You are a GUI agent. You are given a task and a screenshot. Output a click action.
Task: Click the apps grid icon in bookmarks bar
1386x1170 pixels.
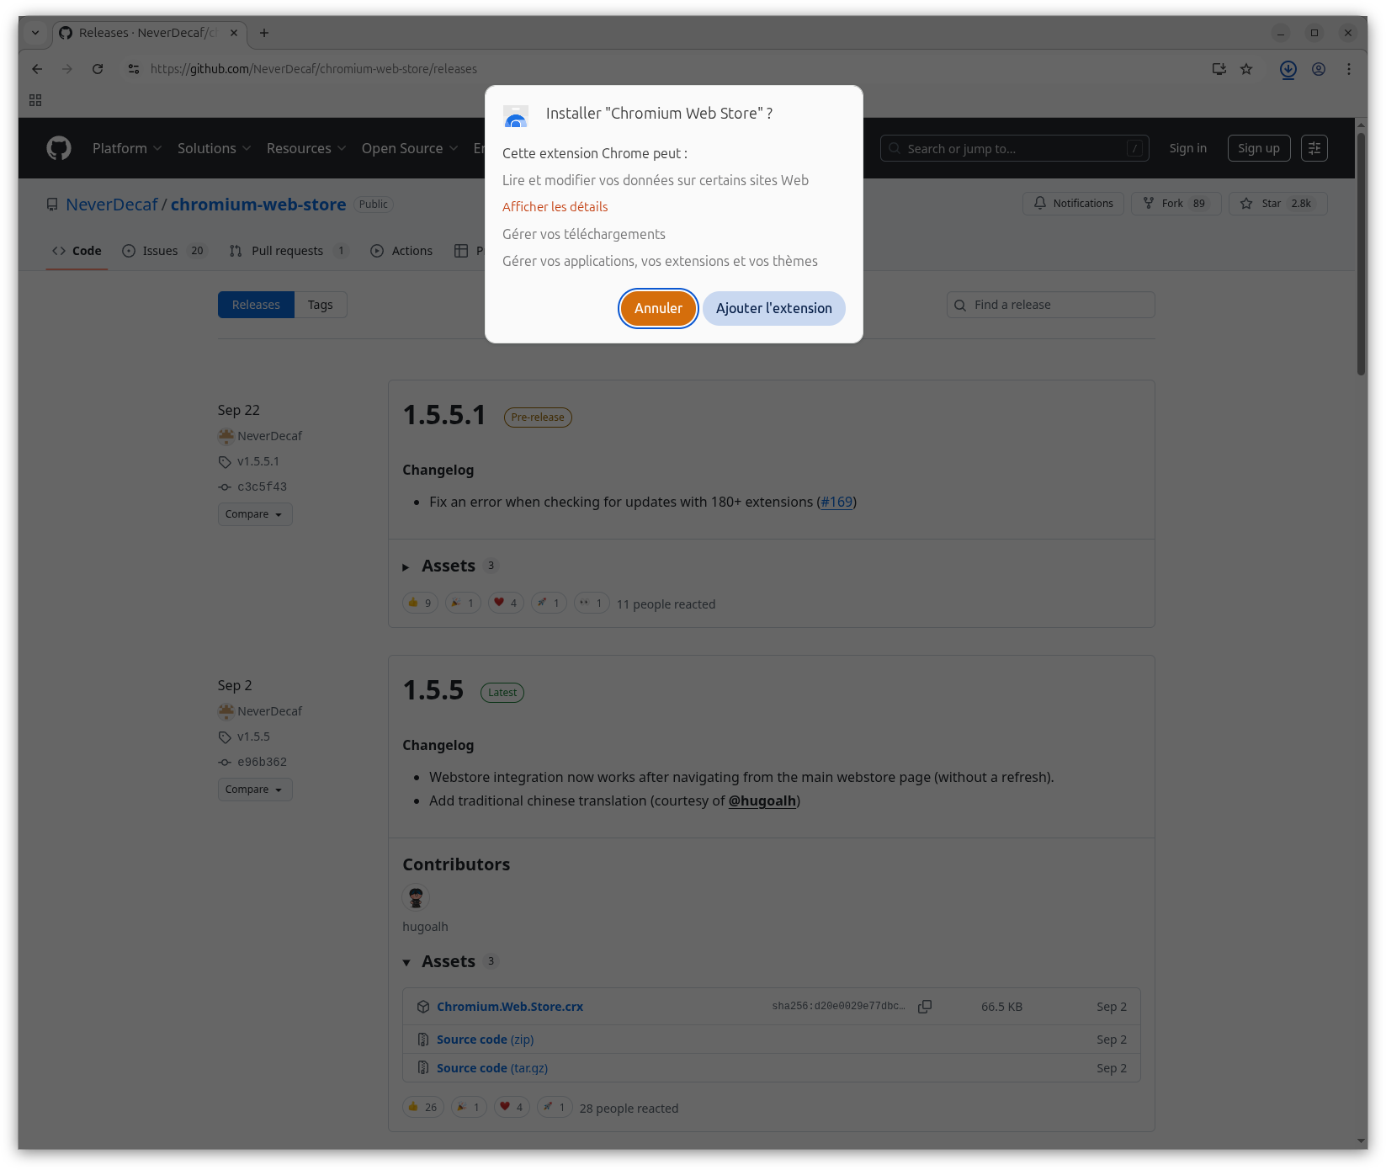point(35,100)
